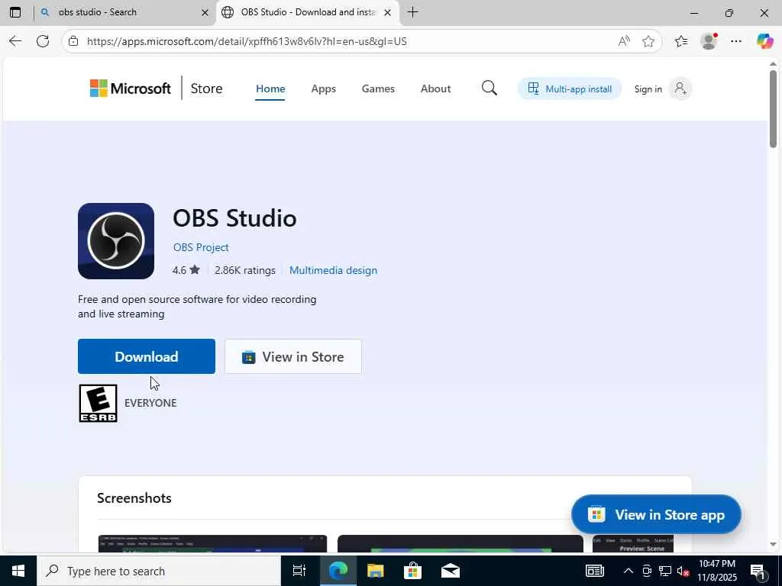Close the obs studio - Search tab
This screenshot has width=782, height=586.
click(x=205, y=12)
